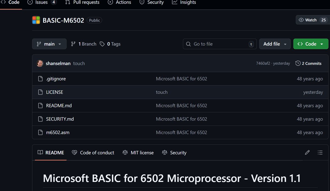
Task: Open README.md row commit message
Action: (182, 106)
